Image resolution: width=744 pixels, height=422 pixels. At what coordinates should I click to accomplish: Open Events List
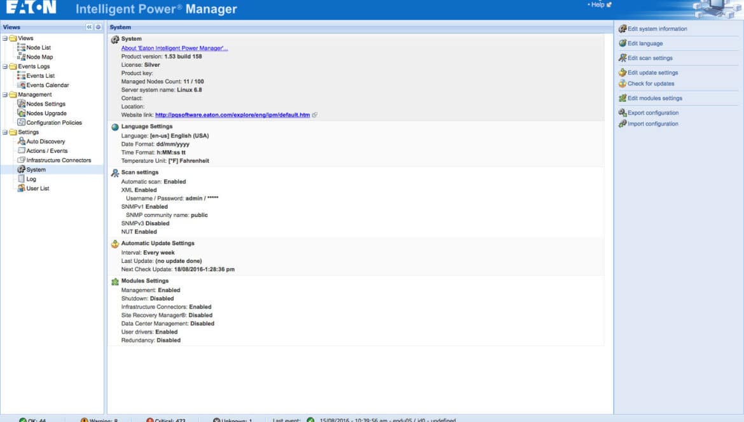coord(40,76)
